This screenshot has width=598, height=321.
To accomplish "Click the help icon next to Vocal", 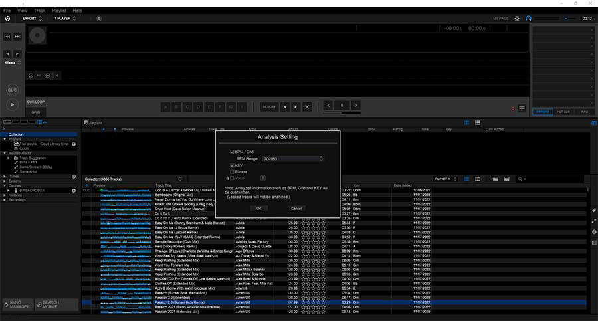I will (262, 178).
